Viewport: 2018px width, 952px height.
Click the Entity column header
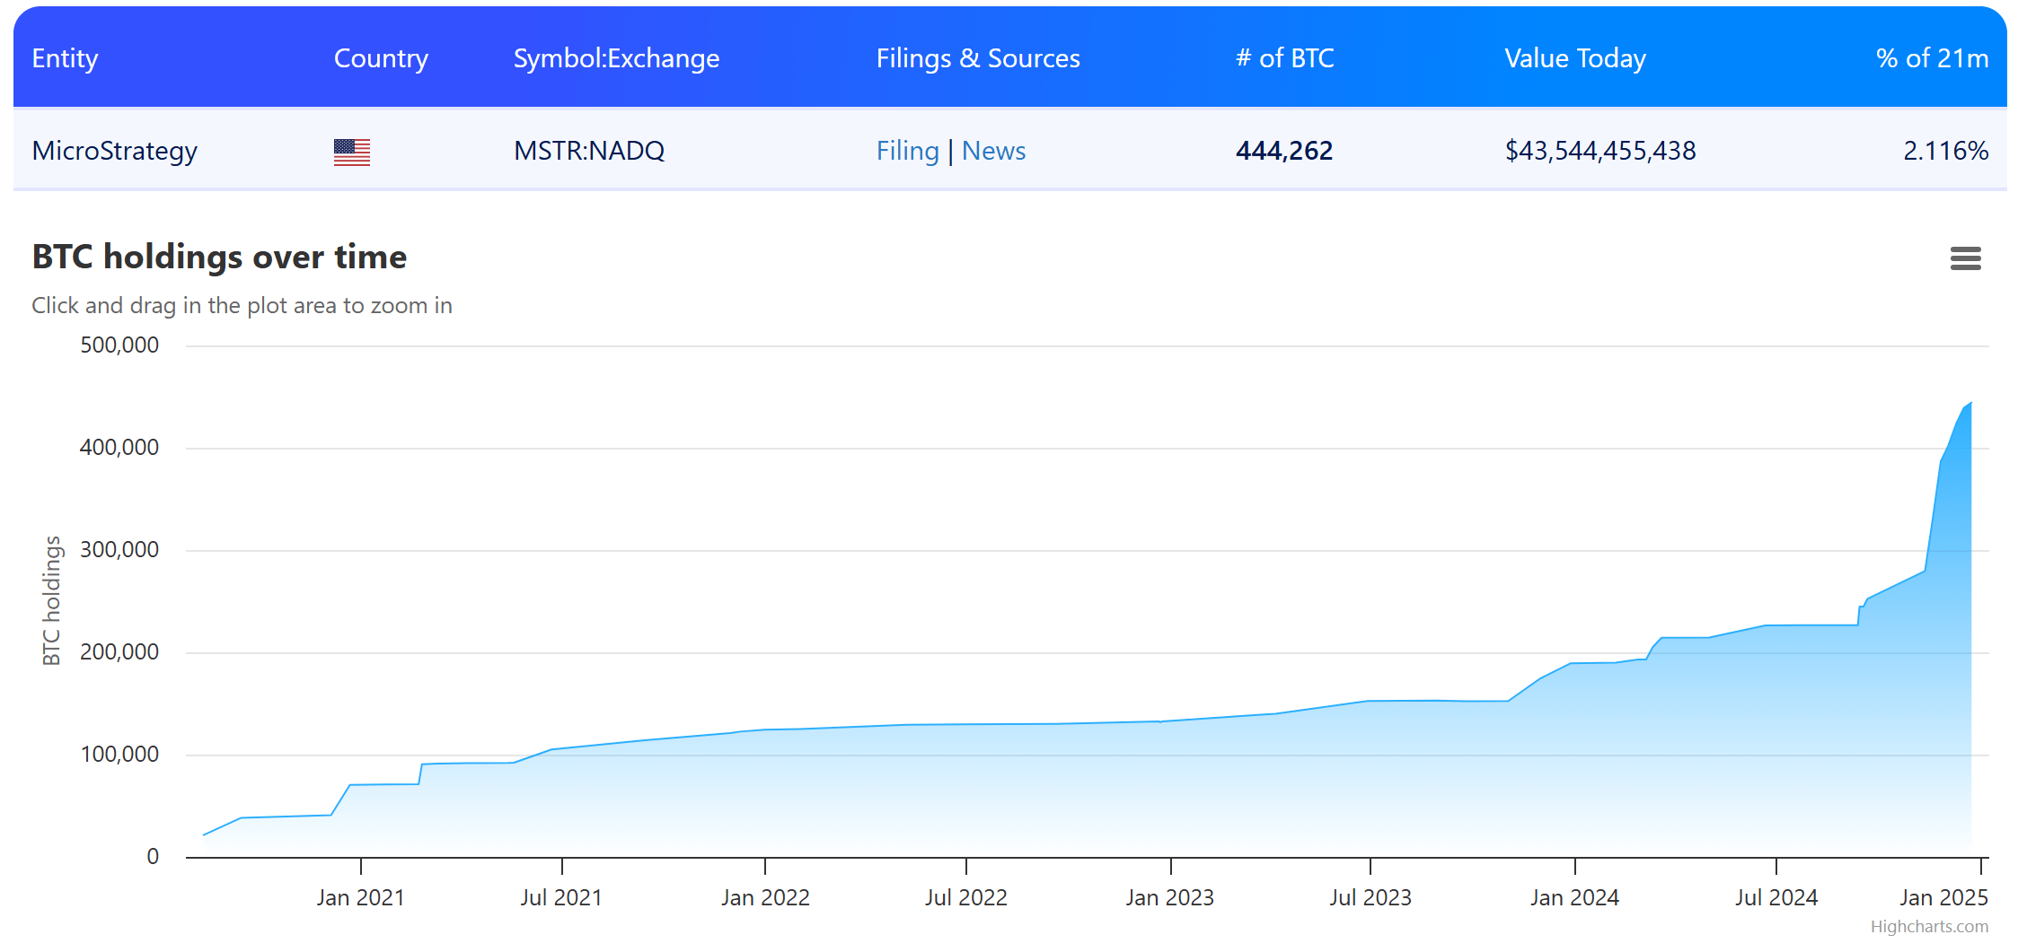pyautogui.click(x=65, y=58)
